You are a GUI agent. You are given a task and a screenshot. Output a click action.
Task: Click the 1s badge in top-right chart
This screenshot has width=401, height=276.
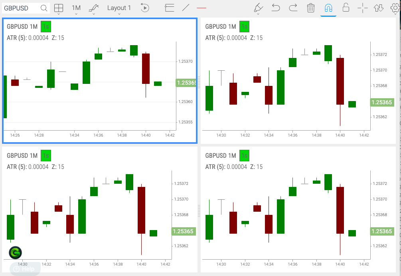(244, 27)
